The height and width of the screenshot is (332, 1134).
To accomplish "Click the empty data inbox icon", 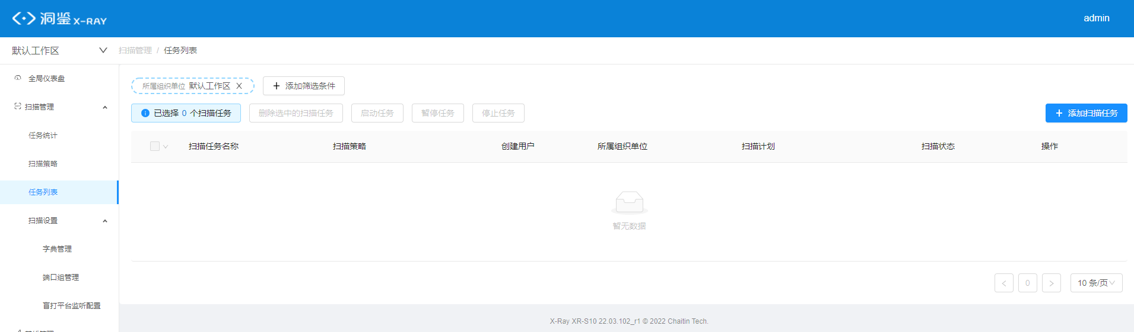I will coord(629,202).
